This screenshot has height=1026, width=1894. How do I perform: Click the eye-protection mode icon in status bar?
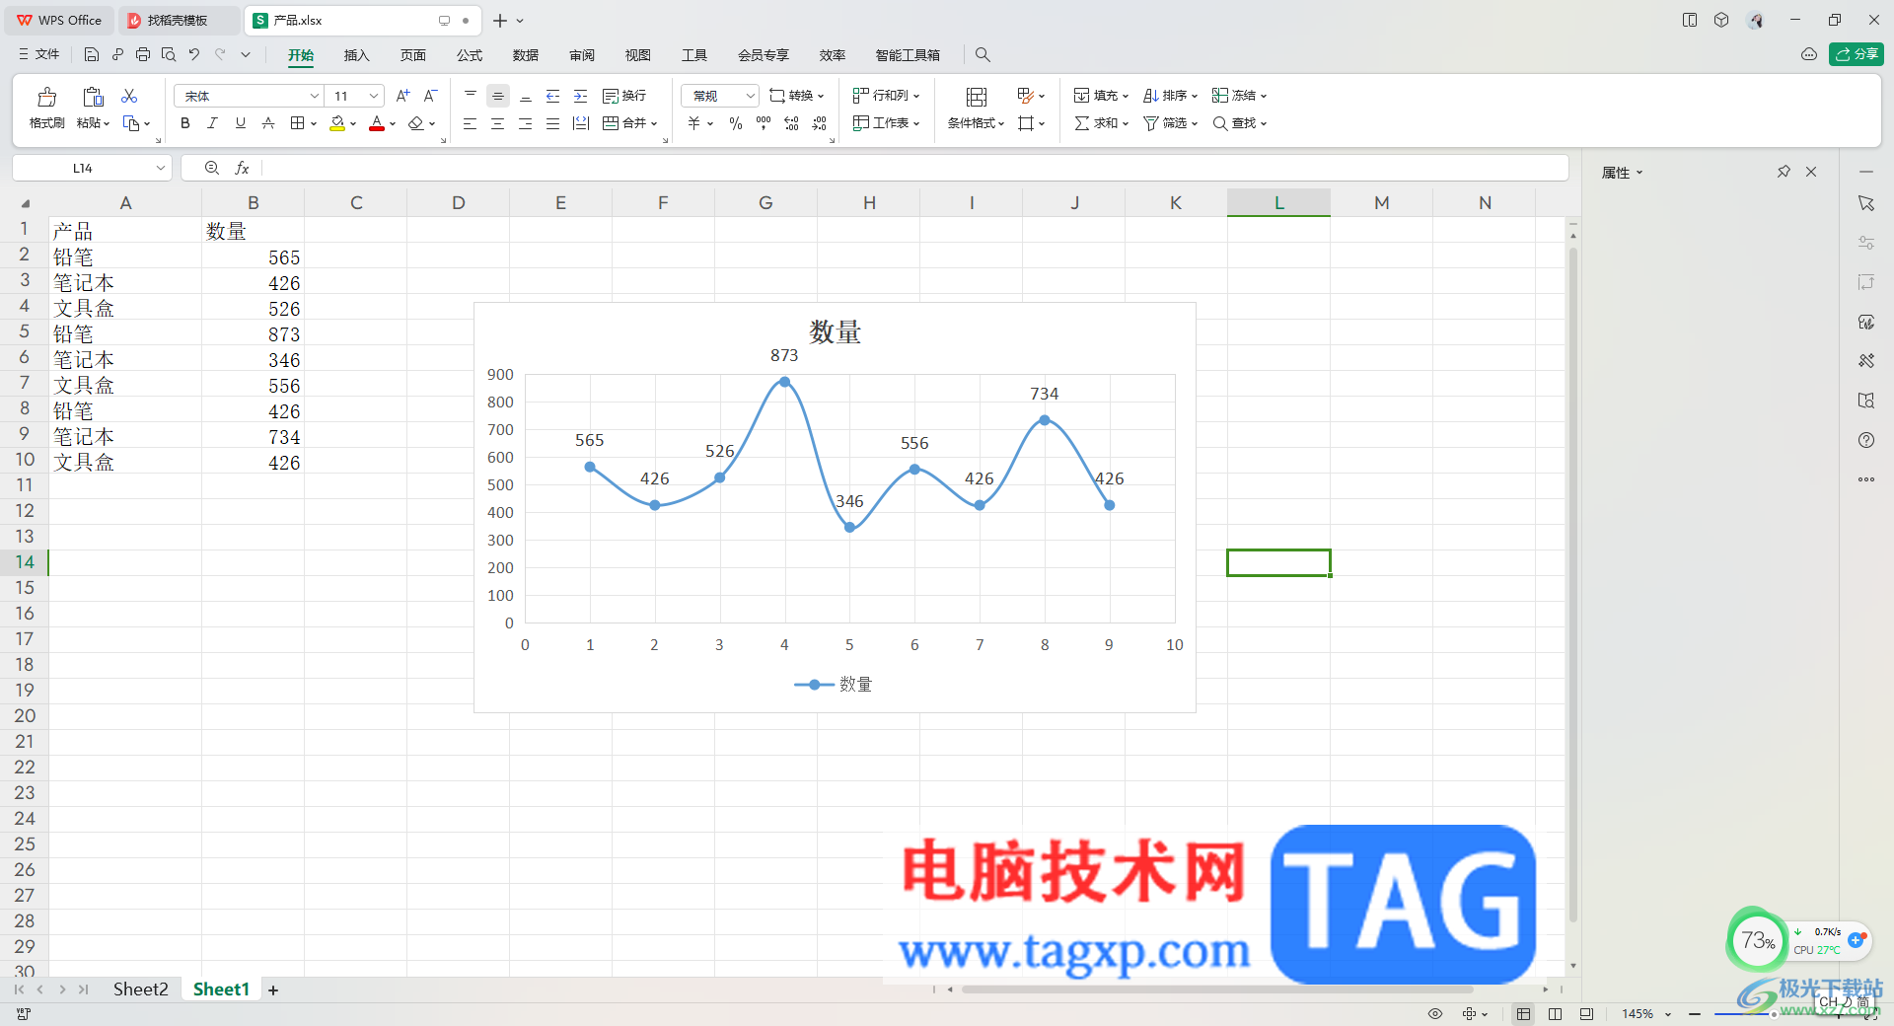coord(1435,1014)
